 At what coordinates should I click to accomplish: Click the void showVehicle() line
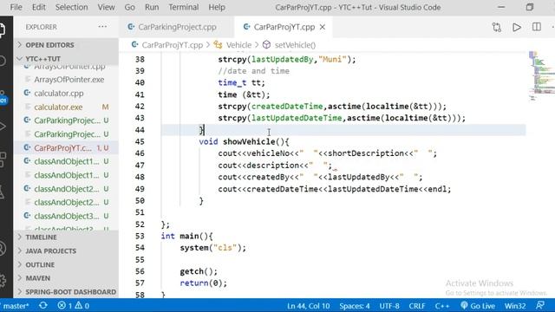pyautogui.click(x=244, y=141)
